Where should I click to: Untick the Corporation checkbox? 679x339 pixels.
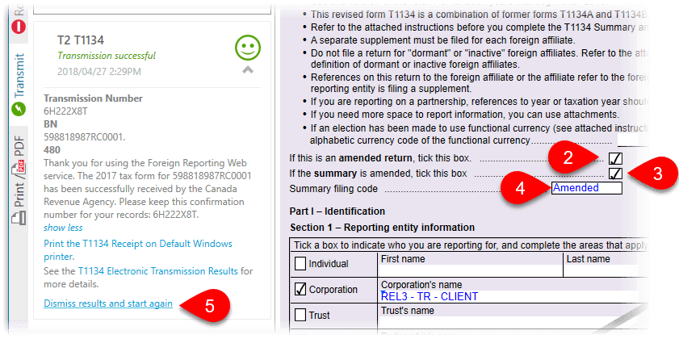[x=300, y=290]
